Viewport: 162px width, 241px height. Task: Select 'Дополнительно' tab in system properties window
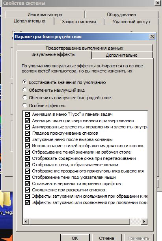(x=30, y=21)
